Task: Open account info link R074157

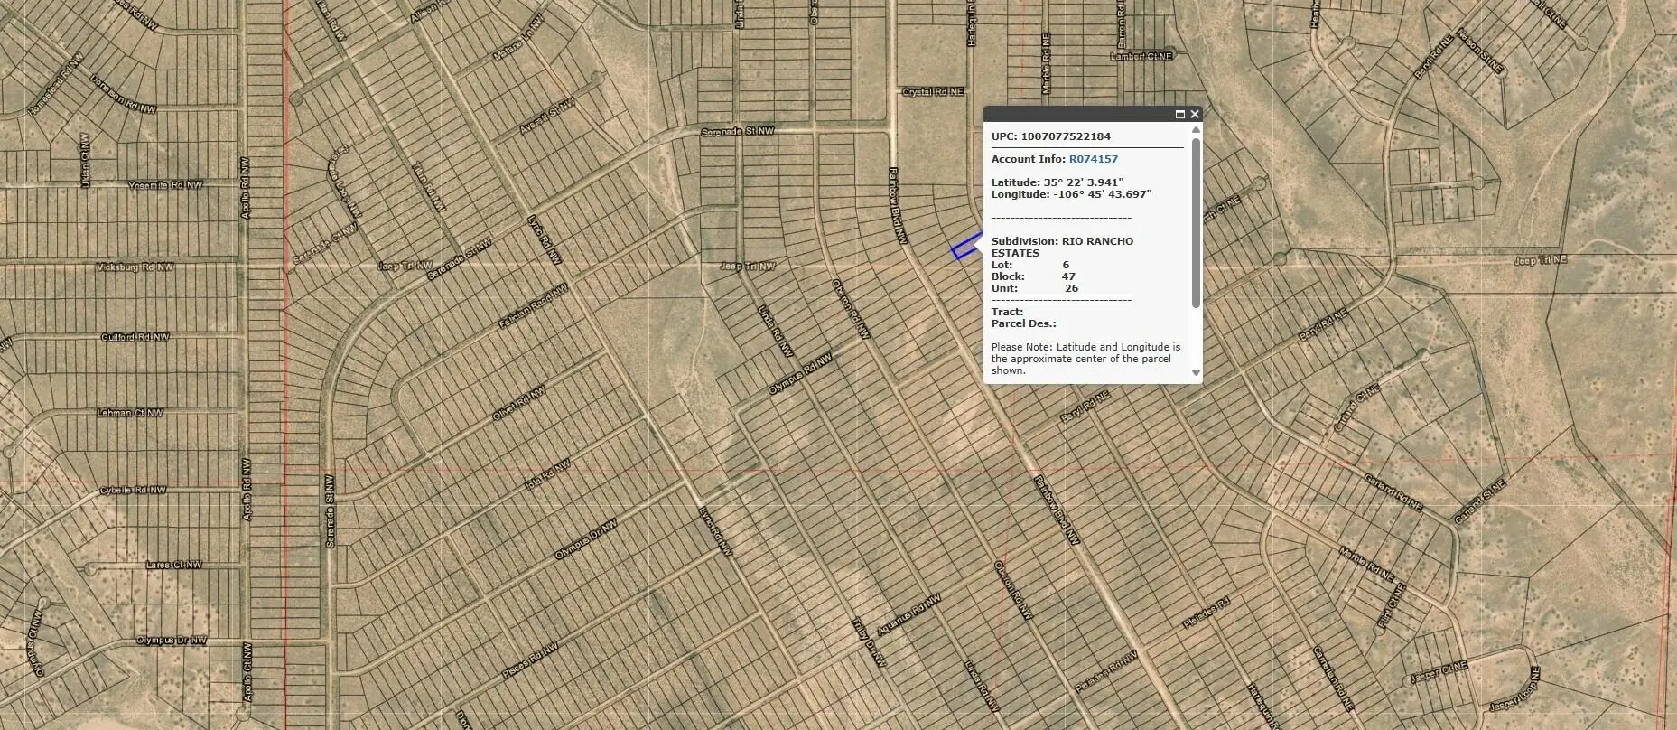Action: tap(1093, 159)
